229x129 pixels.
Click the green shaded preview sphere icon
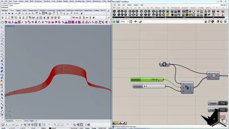[218, 22]
